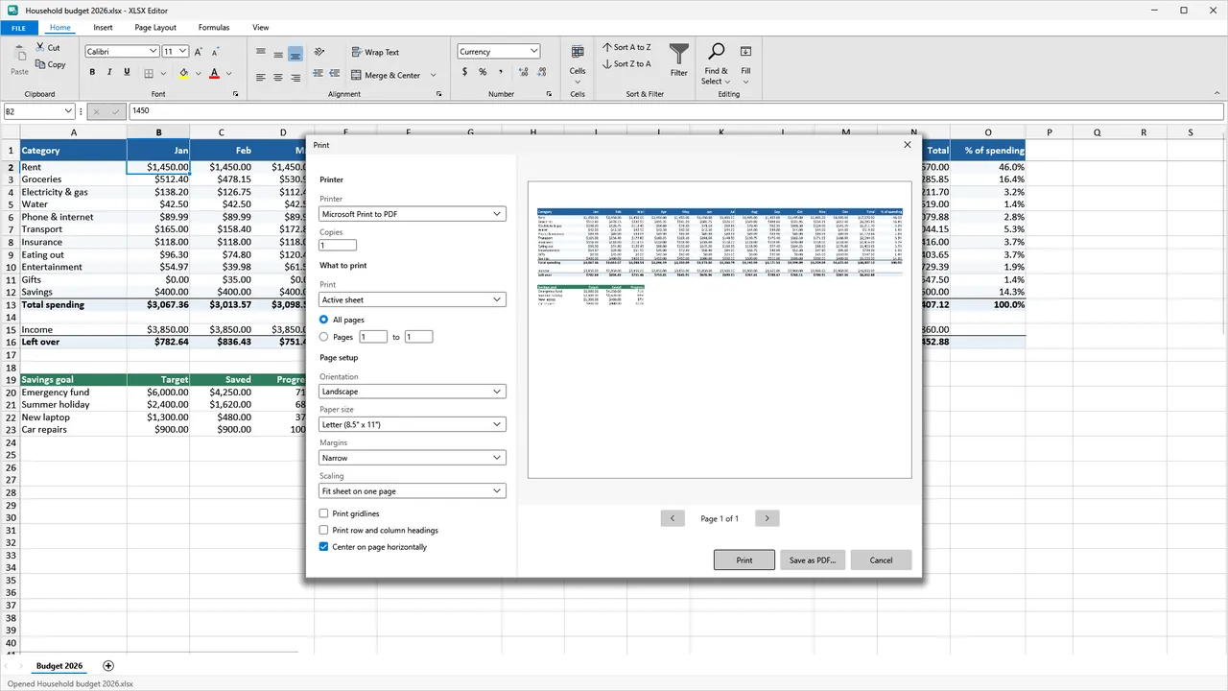Click the Print button in dialog
The image size is (1228, 691).
(744, 560)
